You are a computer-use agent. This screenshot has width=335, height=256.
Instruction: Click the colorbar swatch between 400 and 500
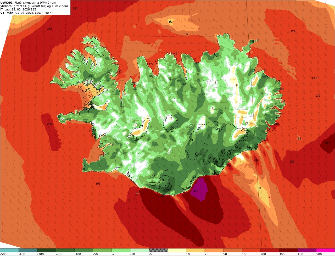pyautogui.click(x=307, y=250)
